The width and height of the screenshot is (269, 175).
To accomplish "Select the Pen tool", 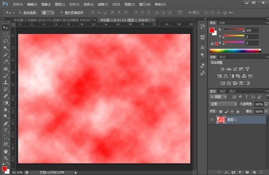I will [6, 123].
